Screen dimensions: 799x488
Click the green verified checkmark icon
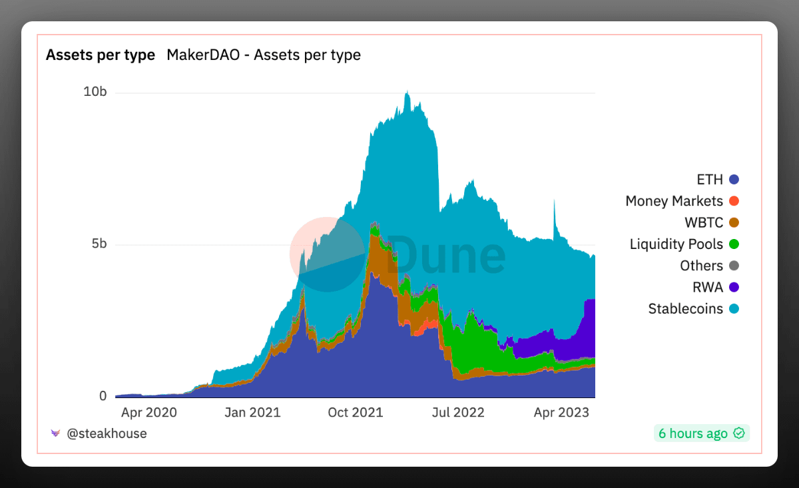pos(738,433)
